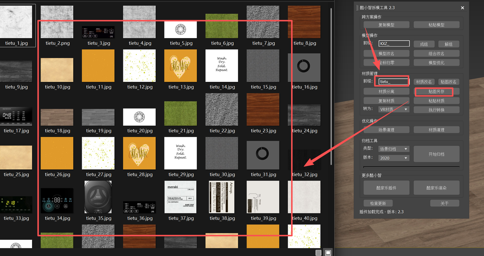The image size is (484, 256).
Task: Click the 场景清理 button
Action: pyautogui.click(x=386, y=130)
